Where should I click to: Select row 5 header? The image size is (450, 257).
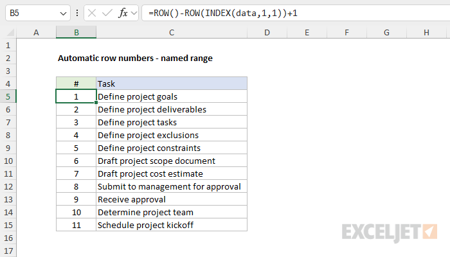tap(8, 96)
